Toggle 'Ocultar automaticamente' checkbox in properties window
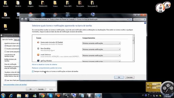This screenshot has height=98, width=174. [x=5, y=49]
